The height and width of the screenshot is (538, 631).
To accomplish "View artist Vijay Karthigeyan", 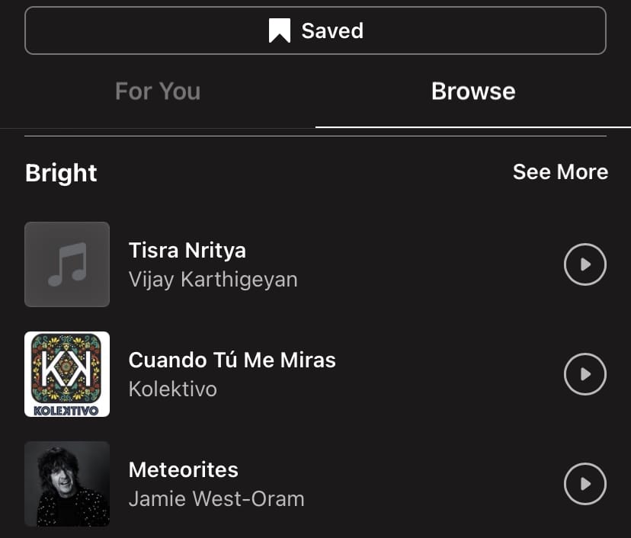I will click(x=213, y=280).
